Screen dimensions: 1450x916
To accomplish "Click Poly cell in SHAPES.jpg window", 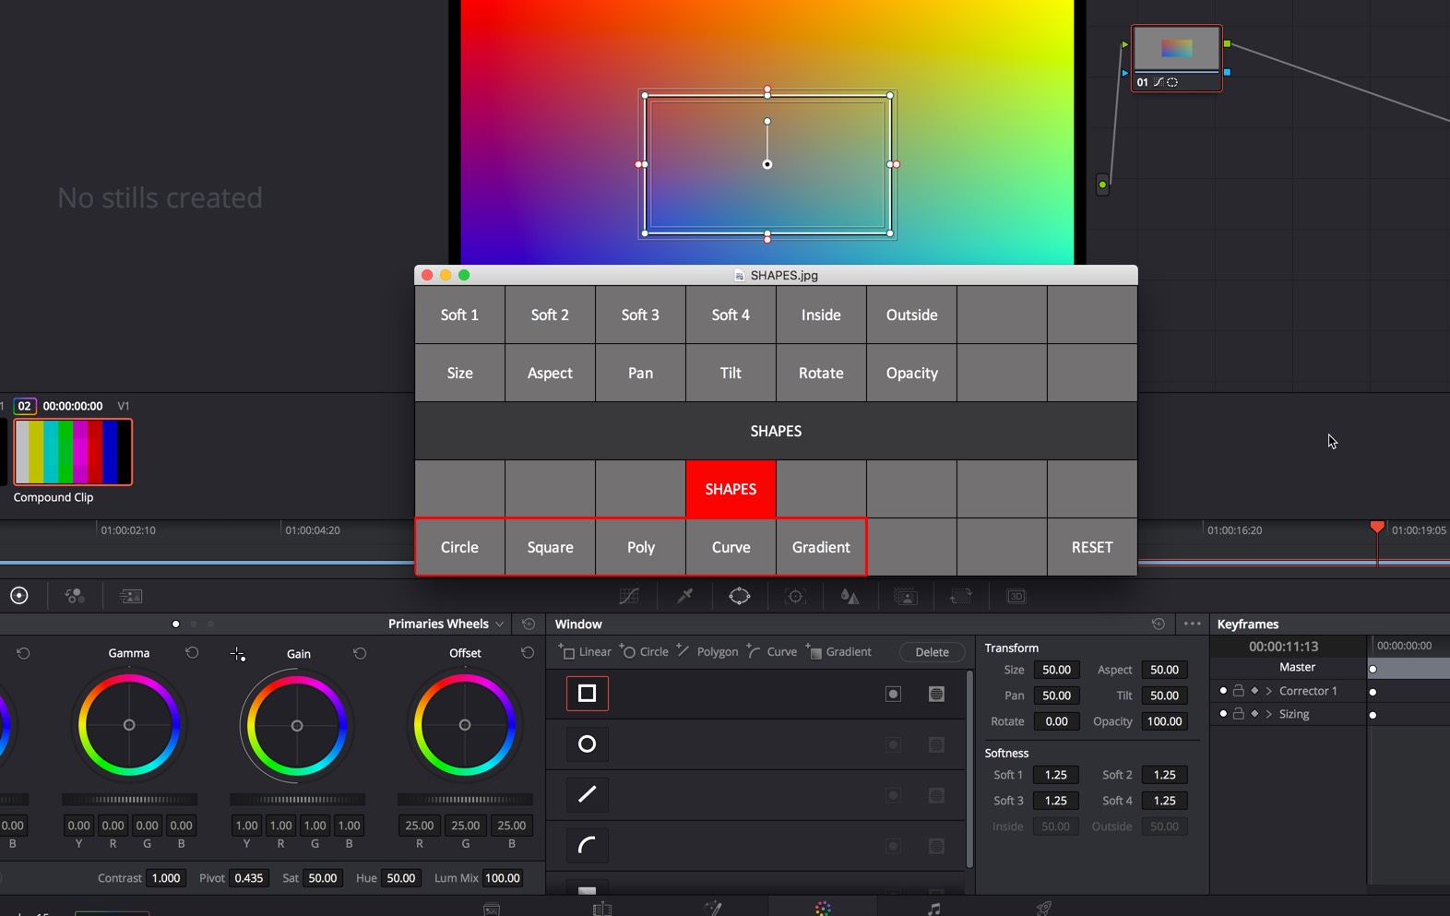I will coord(640,547).
